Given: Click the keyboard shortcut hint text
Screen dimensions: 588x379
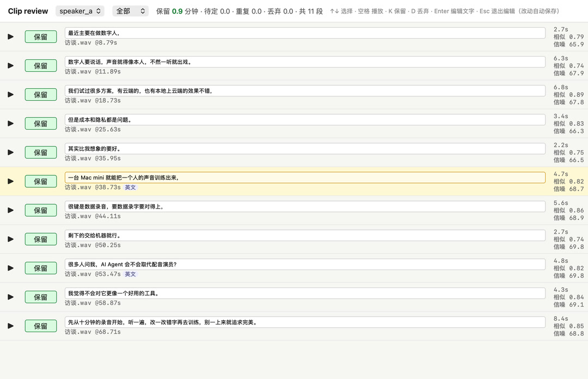Looking at the screenshot, I should pyautogui.click(x=445, y=11).
